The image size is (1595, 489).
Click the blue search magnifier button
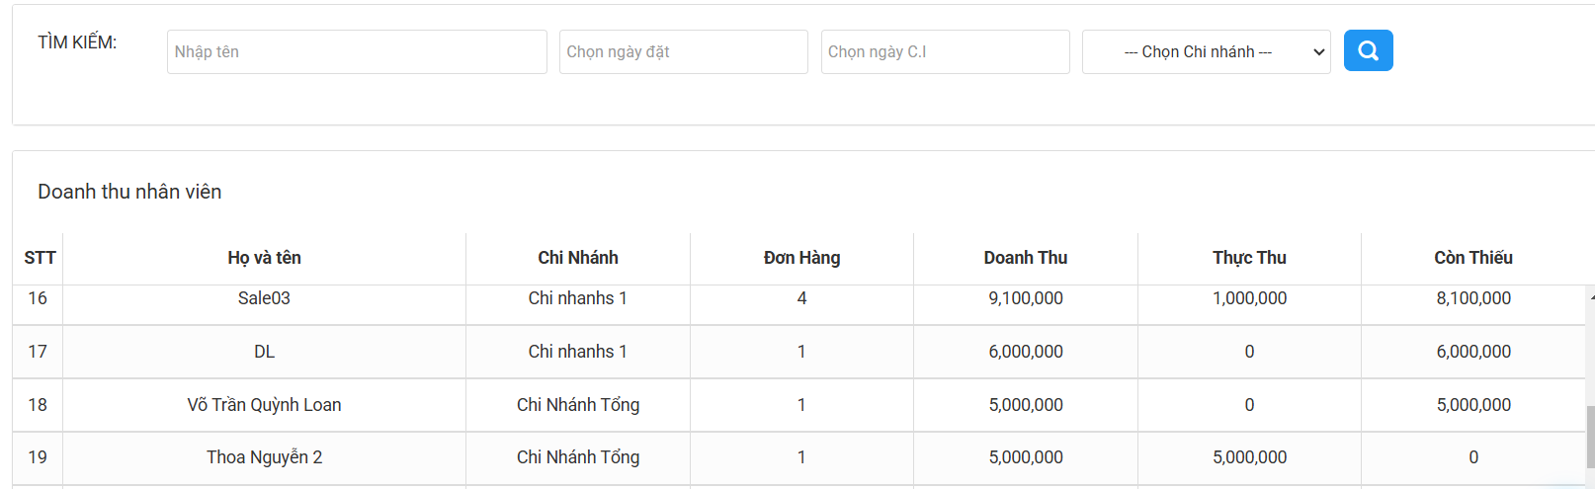click(1368, 50)
